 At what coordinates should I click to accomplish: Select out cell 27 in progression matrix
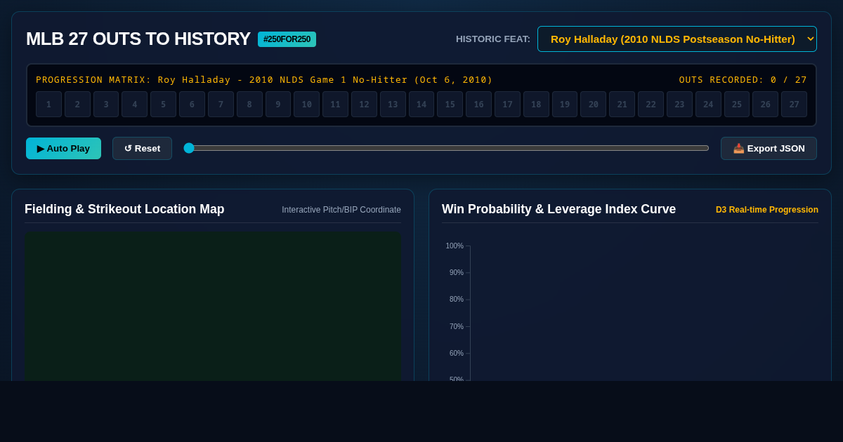pyautogui.click(x=795, y=105)
